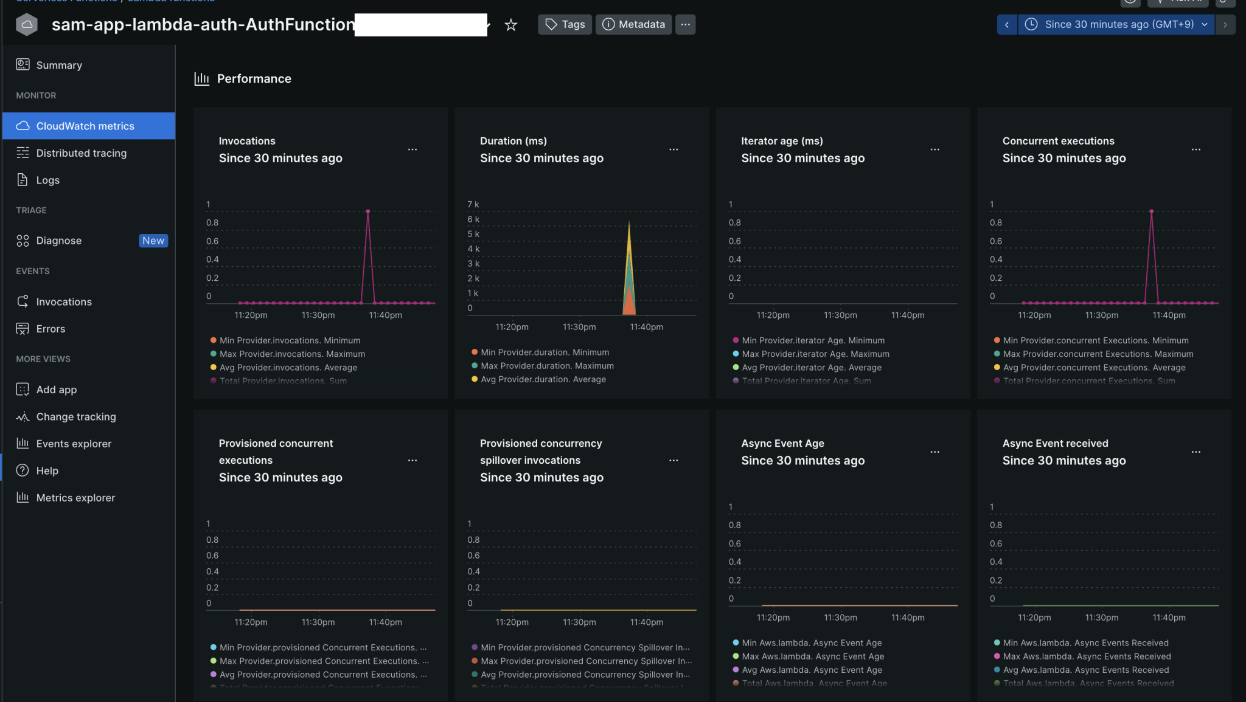Click the Tags button
This screenshot has width=1246, height=702.
click(x=564, y=24)
